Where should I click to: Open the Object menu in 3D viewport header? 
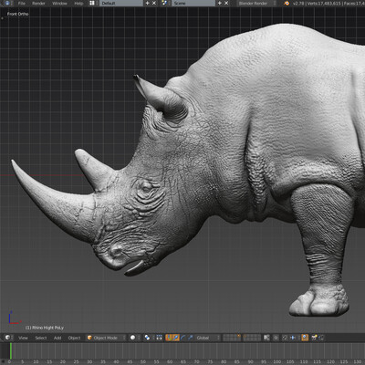point(74,338)
